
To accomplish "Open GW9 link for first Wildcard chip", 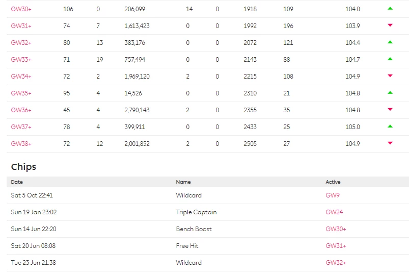I will click(x=333, y=195).
